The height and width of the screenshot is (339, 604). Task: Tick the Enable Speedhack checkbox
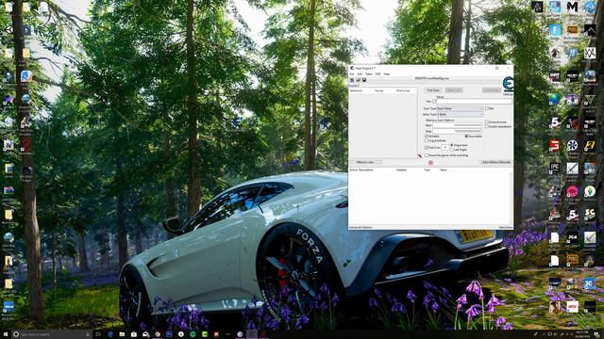pyautogui.click(x=487, y=126)
